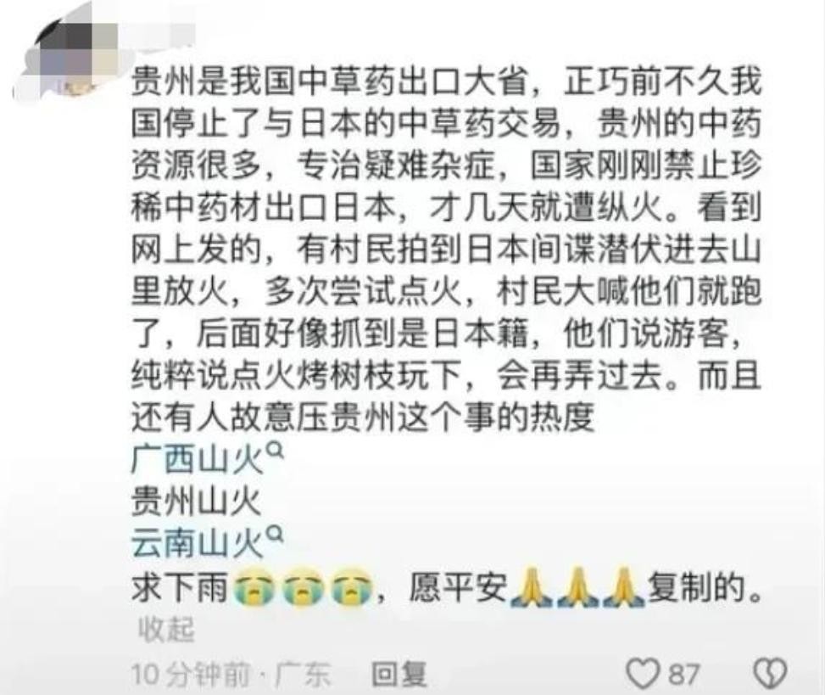The image size is (825, 695).
Task: Click the search magnifier beside 云南山火
Action: click(x=276, y=535)
